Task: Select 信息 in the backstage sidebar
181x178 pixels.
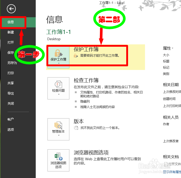Action: tap(18, 22)
